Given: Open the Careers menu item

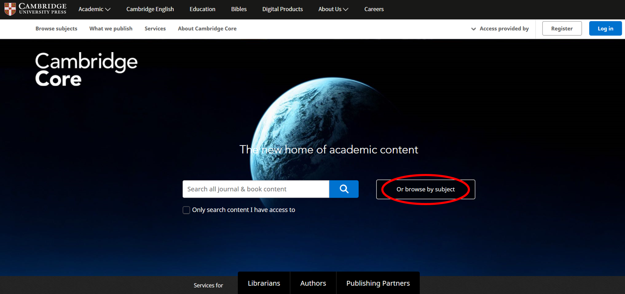Looking at the screenshot, I should 374,9.
